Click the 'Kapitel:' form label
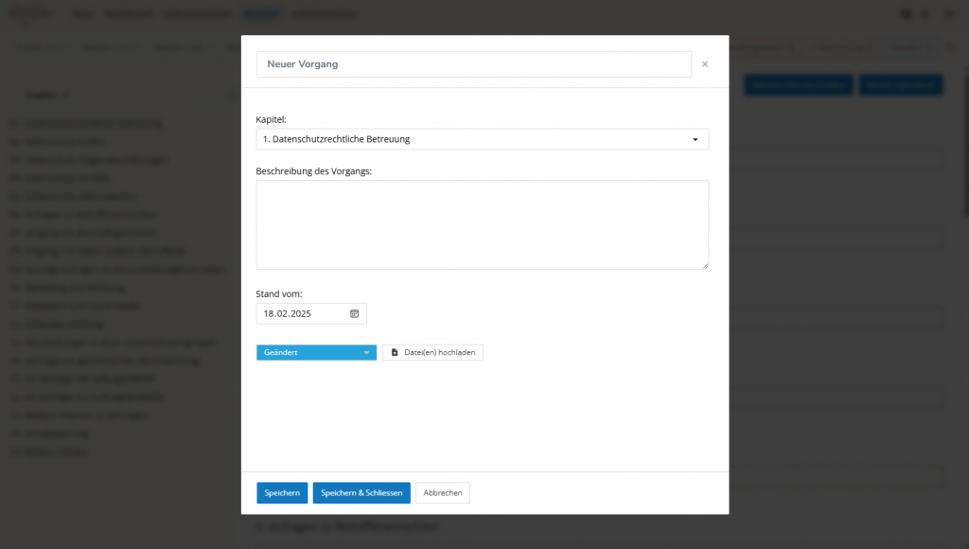969x549 pixels. coord(271,120)
